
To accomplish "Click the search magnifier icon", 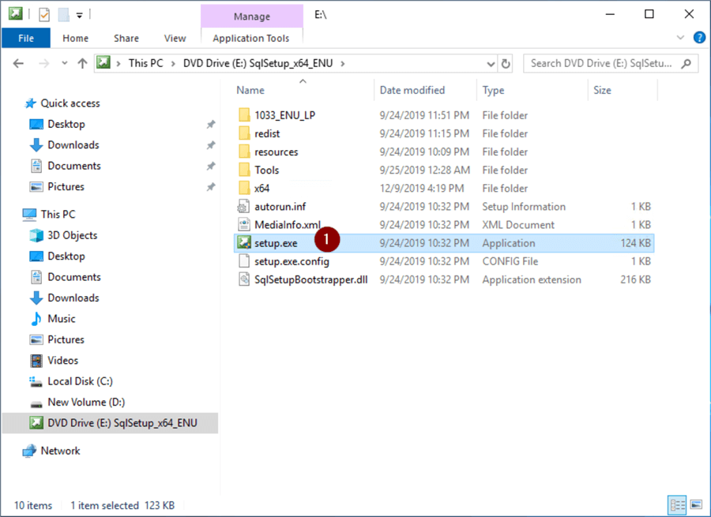I will 687,63.
